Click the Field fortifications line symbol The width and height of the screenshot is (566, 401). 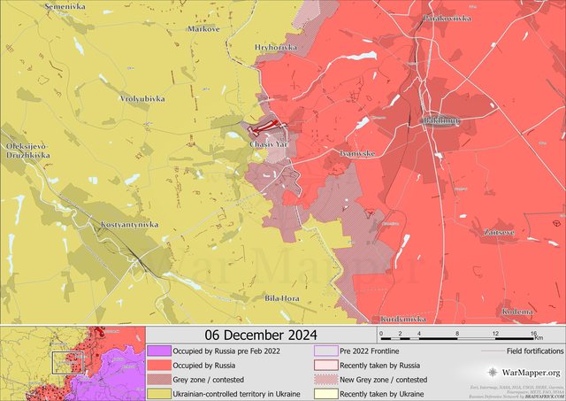pyautogui.click(x=490, y=351)
